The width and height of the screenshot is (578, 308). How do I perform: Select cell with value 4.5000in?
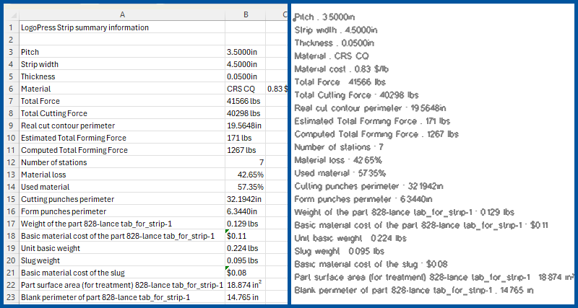coord(246,64)
